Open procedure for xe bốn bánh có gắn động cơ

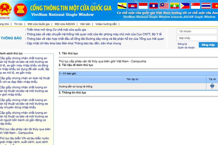click(x=24, y=118)
